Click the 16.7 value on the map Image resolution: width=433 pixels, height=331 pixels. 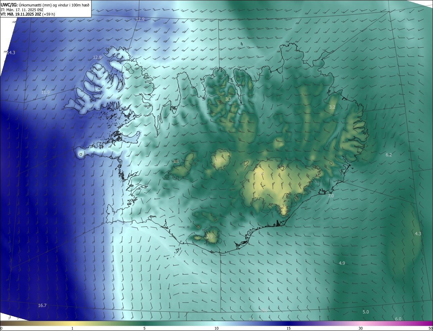(42, 305)
